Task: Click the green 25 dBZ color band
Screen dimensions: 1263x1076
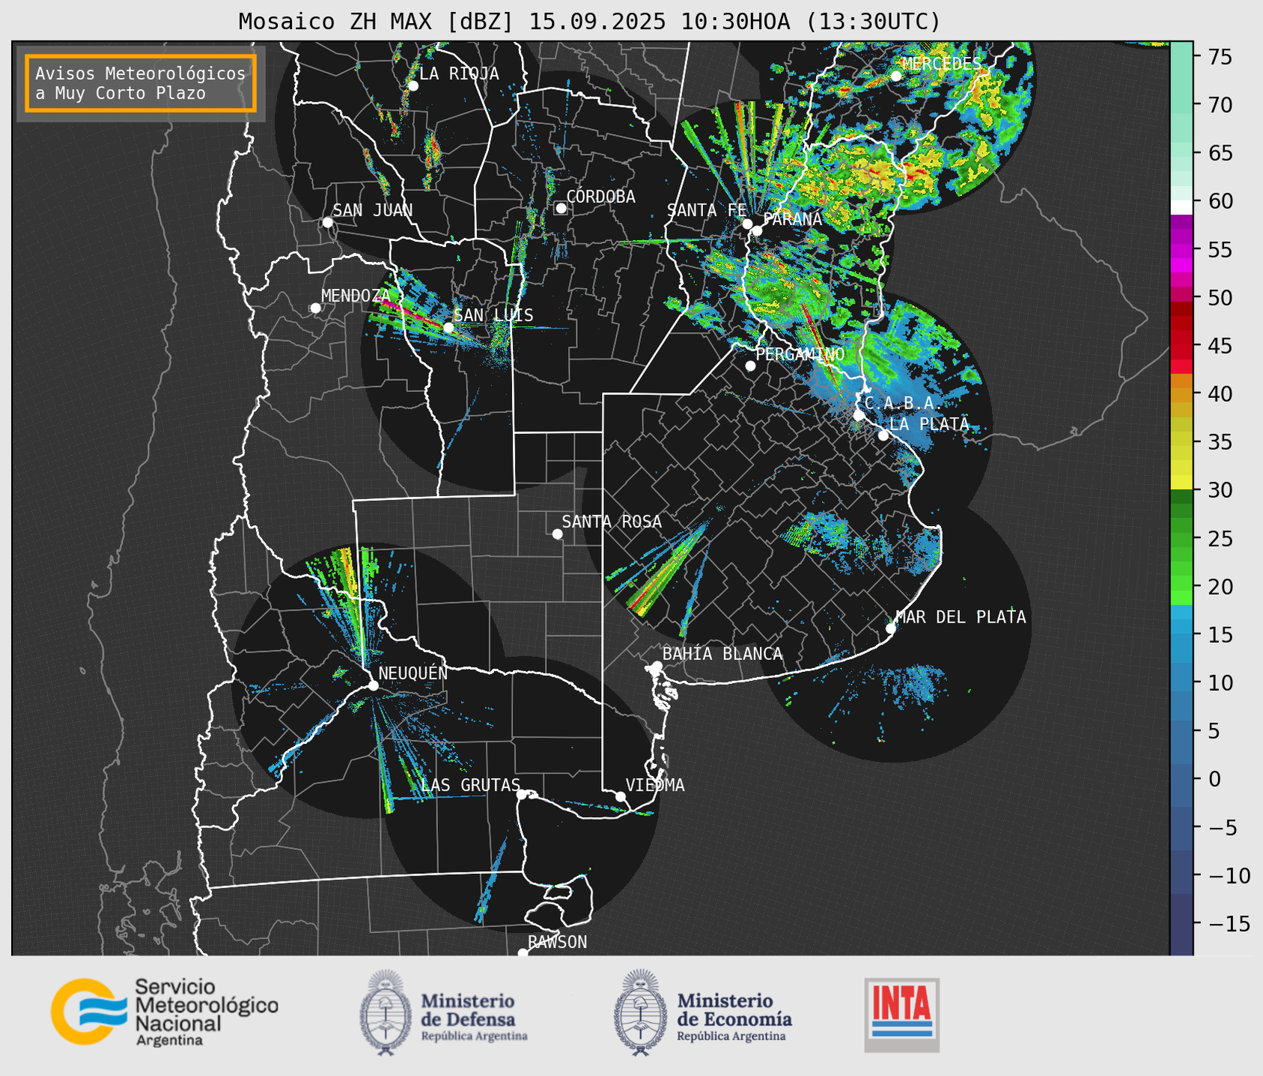Action: (1181, 539)
